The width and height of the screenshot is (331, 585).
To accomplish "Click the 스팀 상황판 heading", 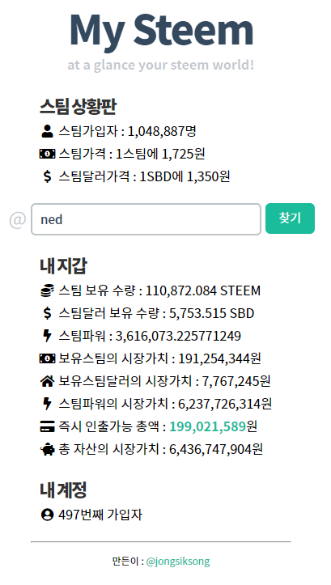I will 78,107.
